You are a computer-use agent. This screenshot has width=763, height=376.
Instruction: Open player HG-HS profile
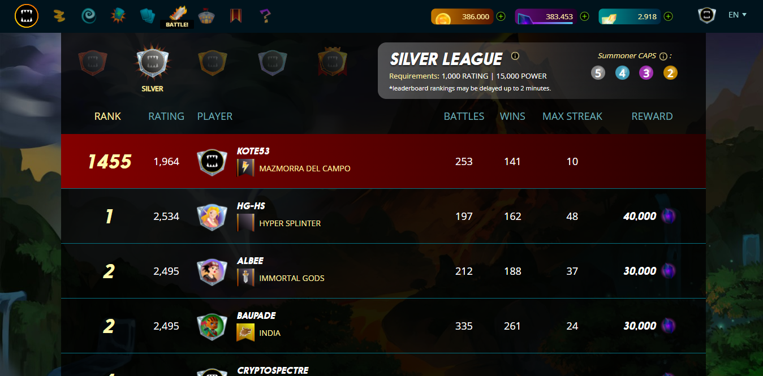click(x=251, y=206)
